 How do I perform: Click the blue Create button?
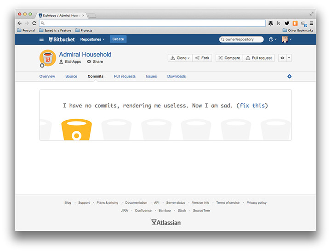click(118, 39)
